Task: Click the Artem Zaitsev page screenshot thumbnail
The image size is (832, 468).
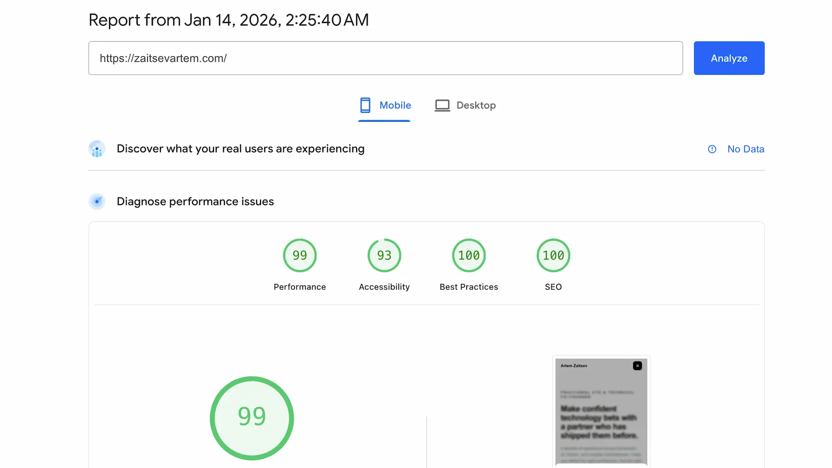Action: pos(601,412)
